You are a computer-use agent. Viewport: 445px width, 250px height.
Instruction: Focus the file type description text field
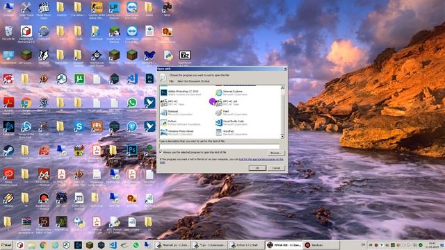tap(220, 147)
